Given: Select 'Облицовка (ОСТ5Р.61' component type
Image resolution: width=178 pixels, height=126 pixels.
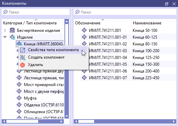Looking at the screenshot, I should tap(44, 112).
